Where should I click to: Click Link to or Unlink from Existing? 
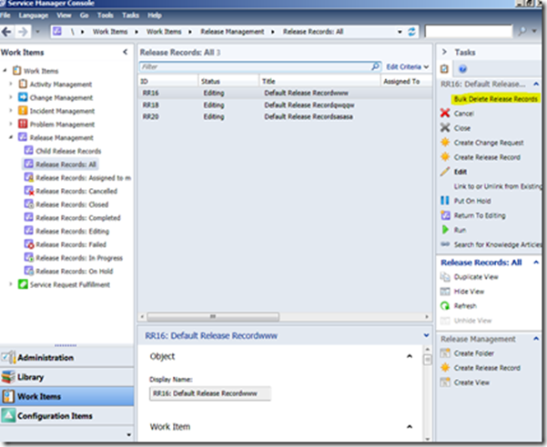pos(498,186)
